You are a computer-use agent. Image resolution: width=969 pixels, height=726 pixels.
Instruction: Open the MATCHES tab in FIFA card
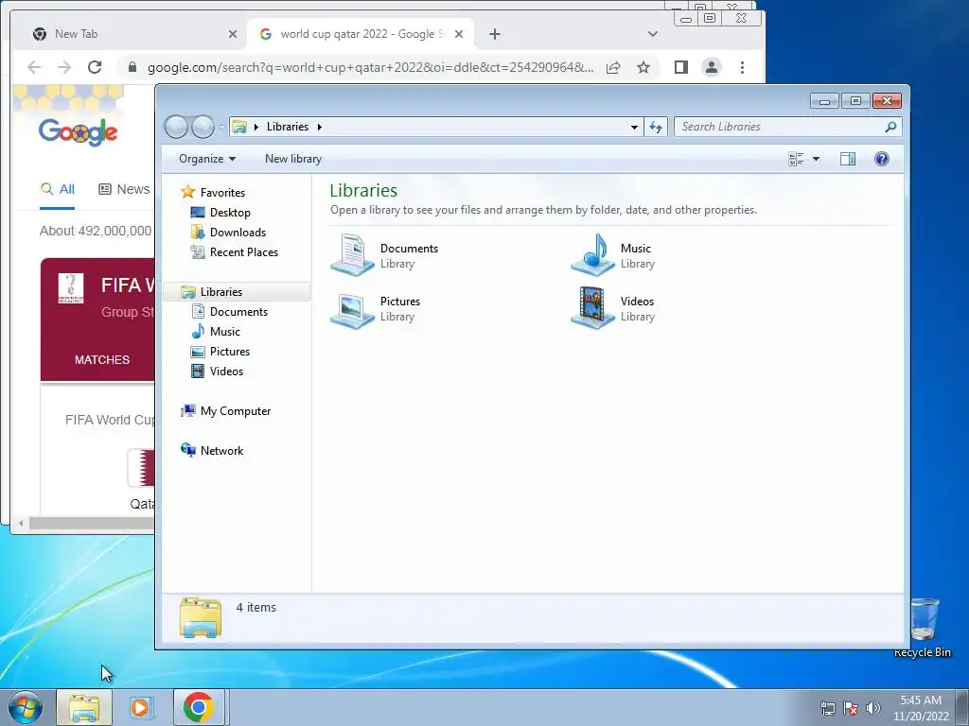(x=102, y=360)
